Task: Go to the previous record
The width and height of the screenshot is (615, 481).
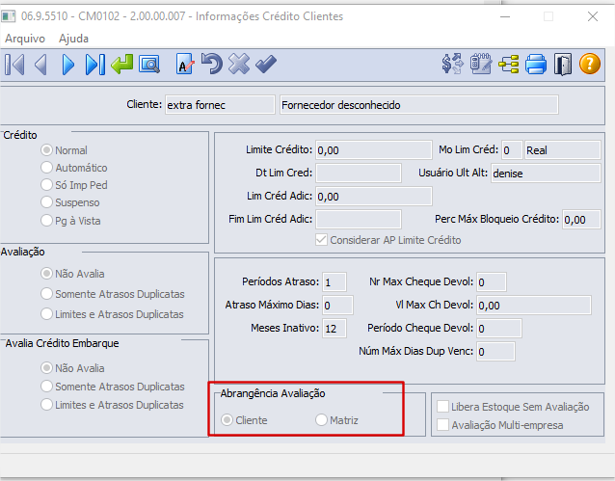Action: point(40,65)
